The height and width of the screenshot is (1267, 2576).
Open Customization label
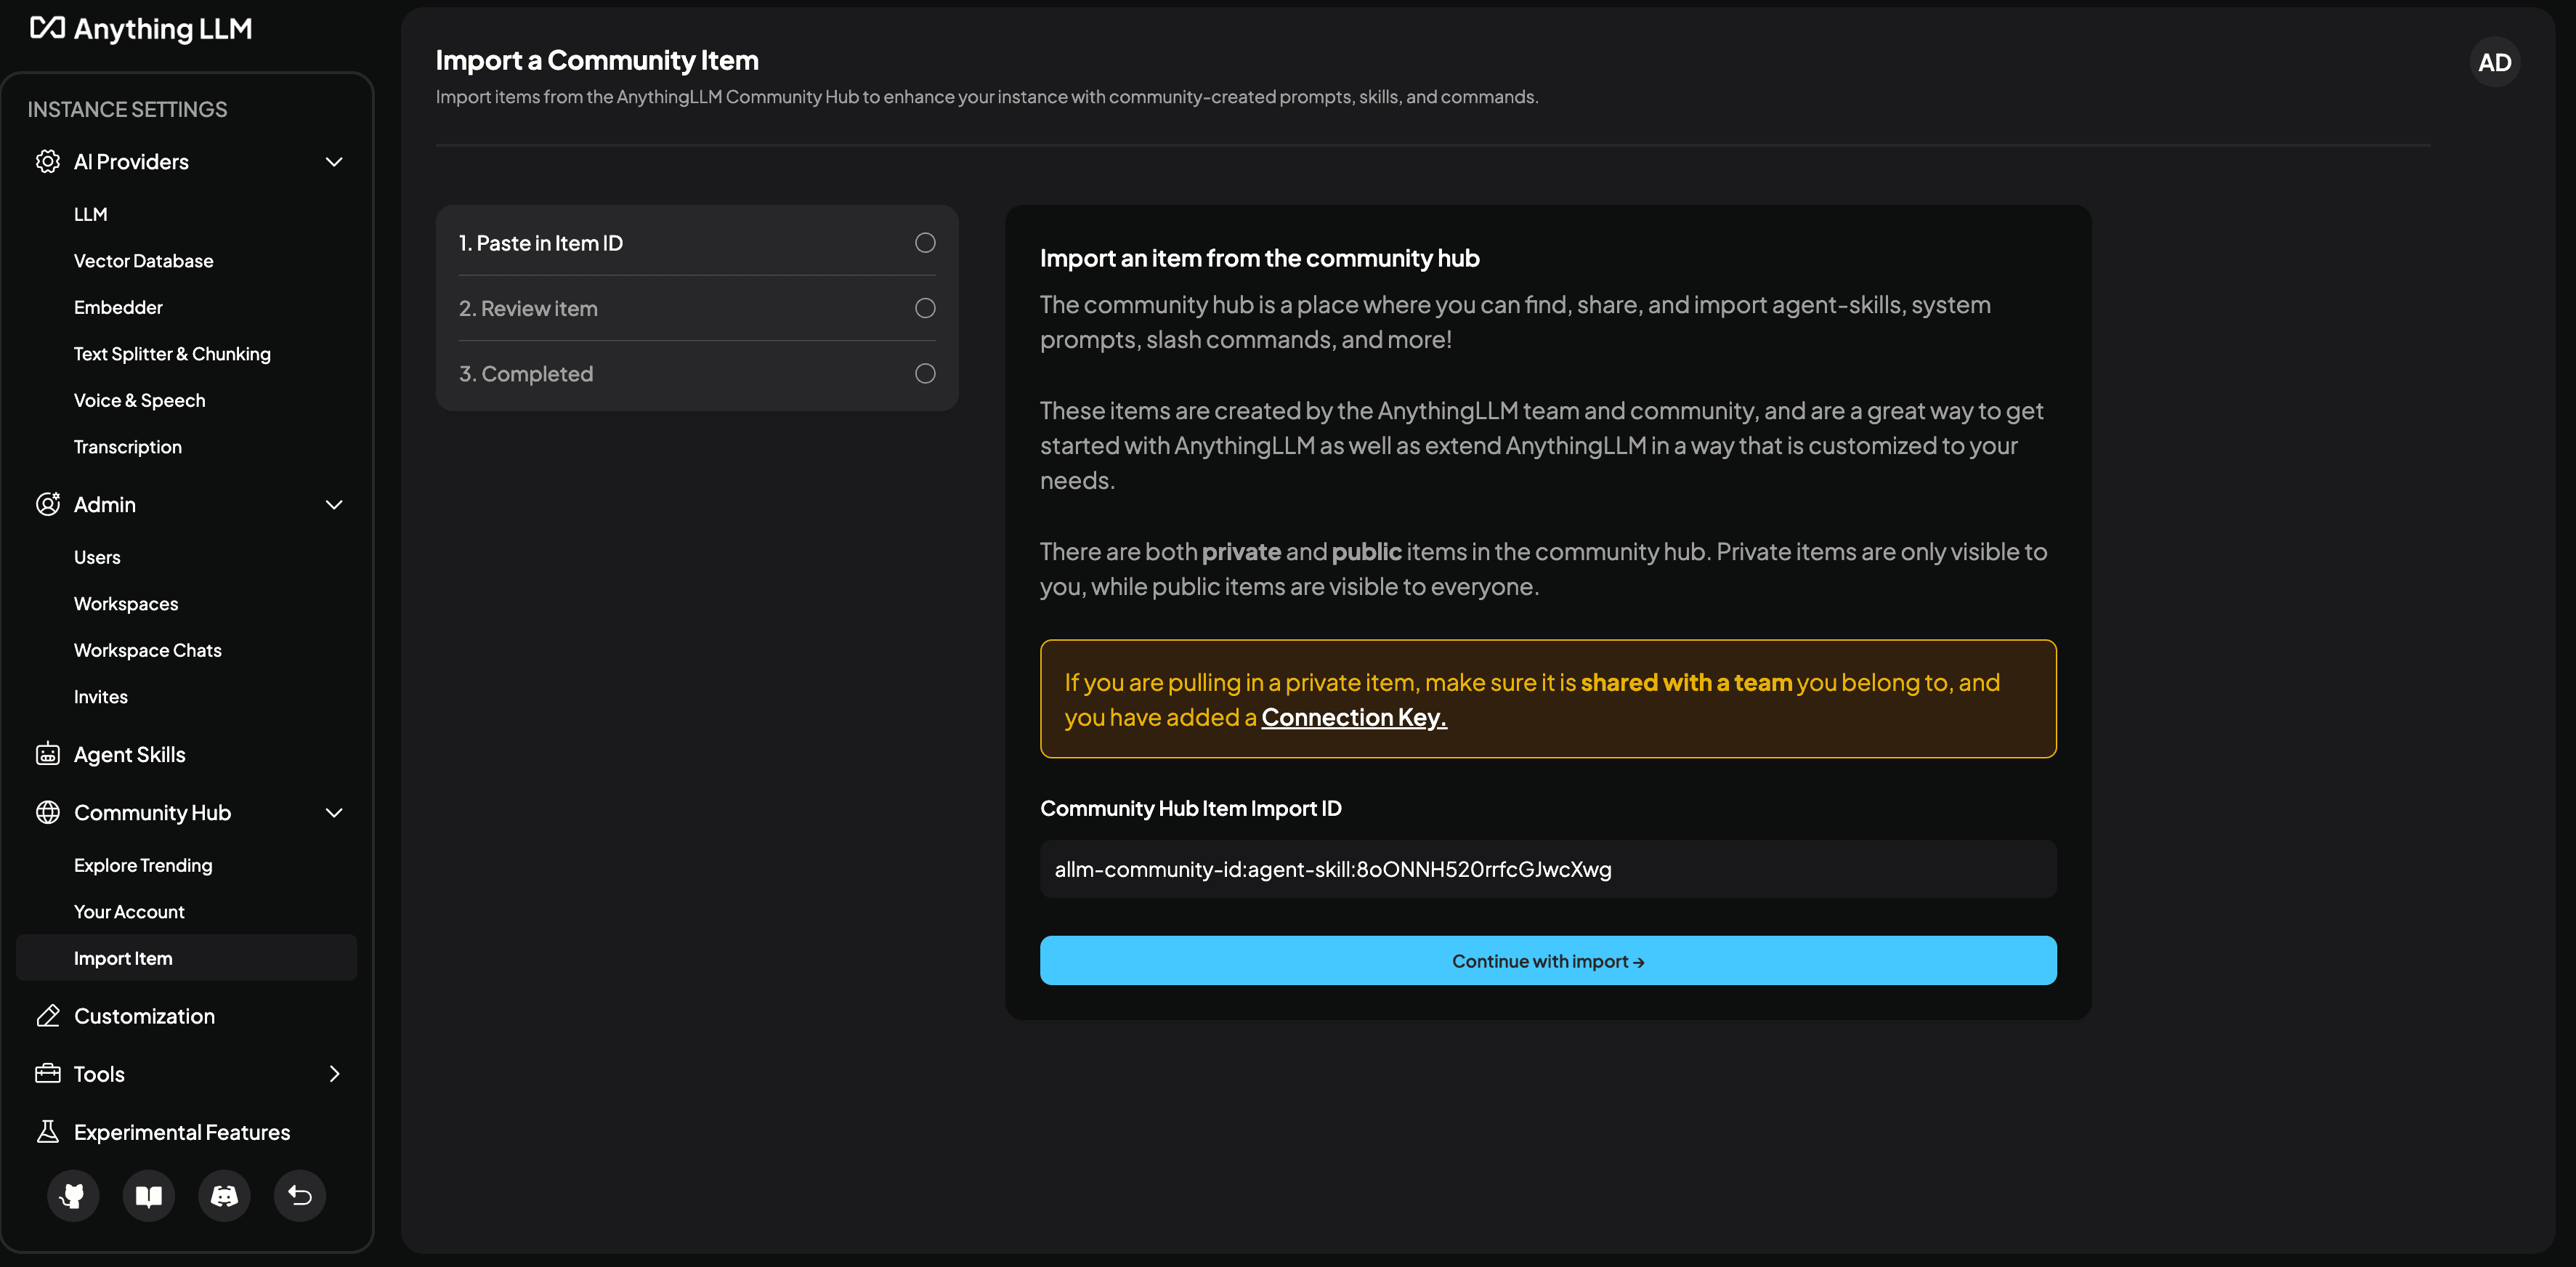(144, 1016)
